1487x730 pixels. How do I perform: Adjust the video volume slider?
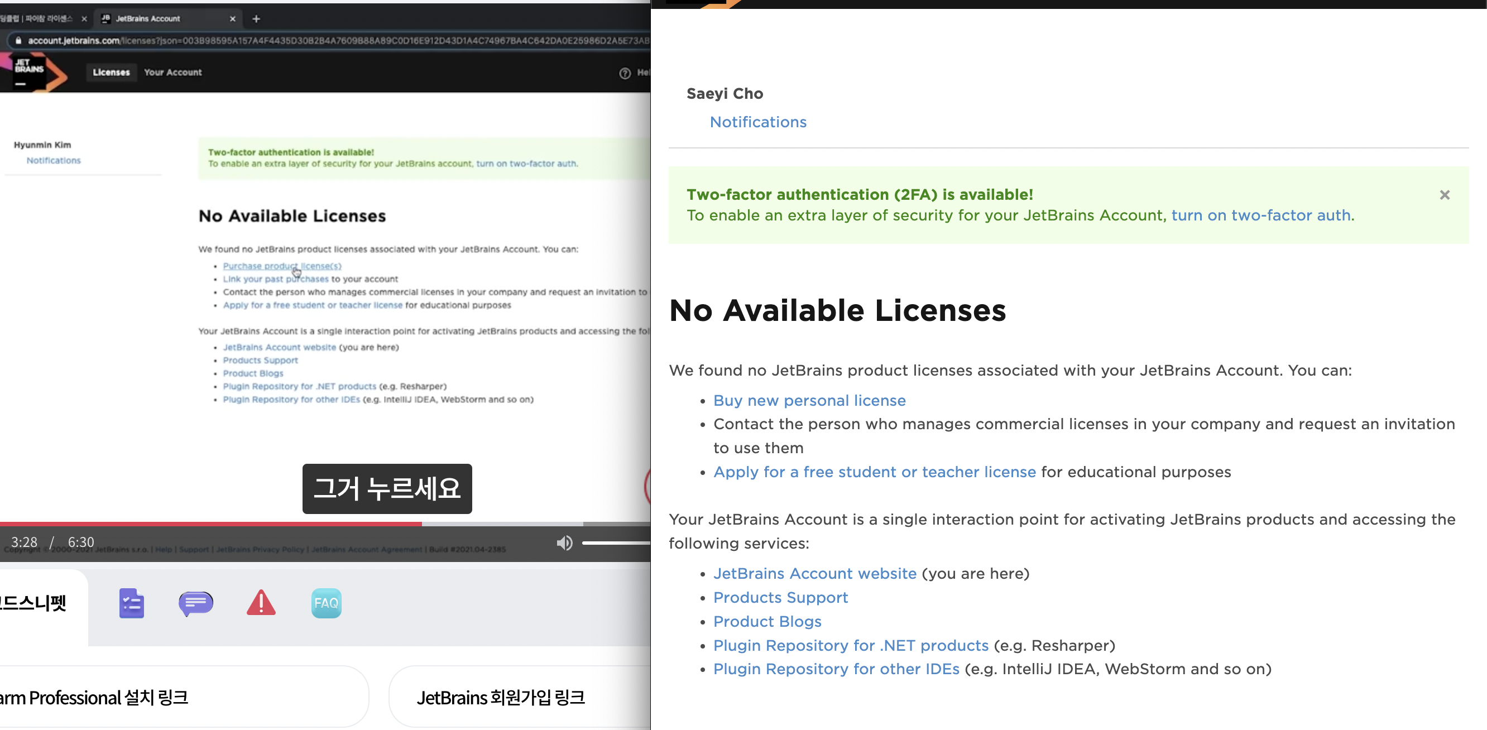point(616,542)
